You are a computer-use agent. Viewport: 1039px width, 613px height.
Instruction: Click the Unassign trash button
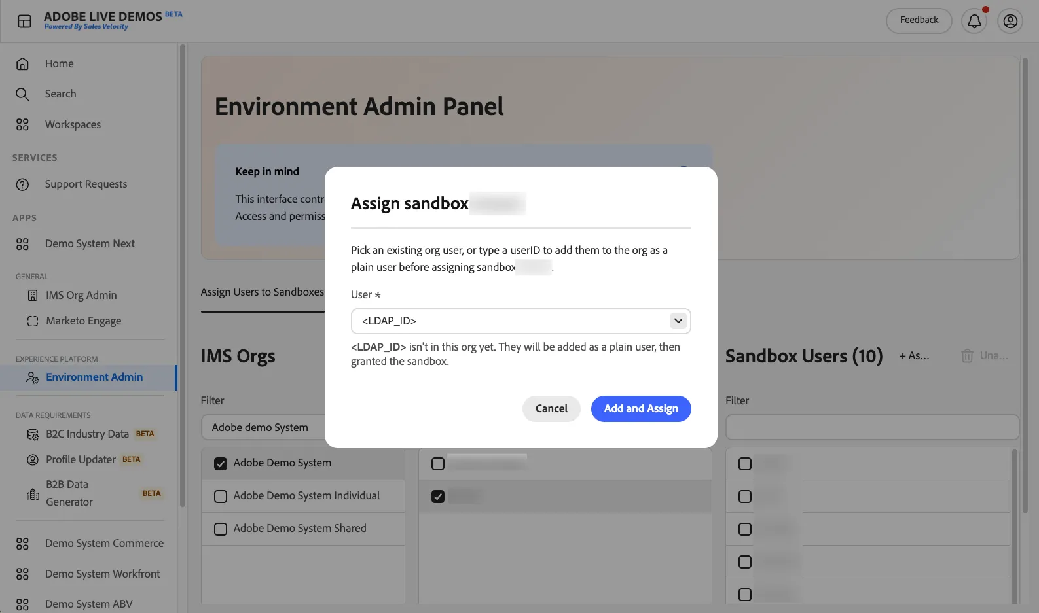click(984, 356)
